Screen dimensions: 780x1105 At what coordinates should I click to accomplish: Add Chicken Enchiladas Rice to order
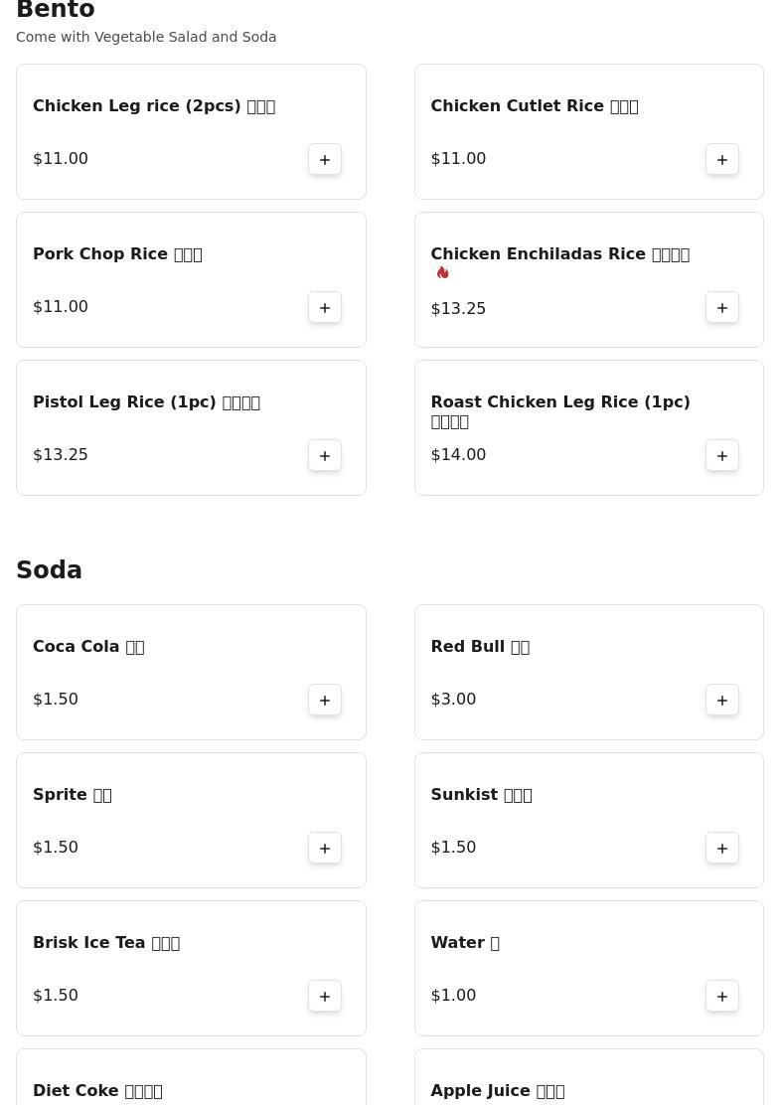pyautogui.click(x=722, y=307)
